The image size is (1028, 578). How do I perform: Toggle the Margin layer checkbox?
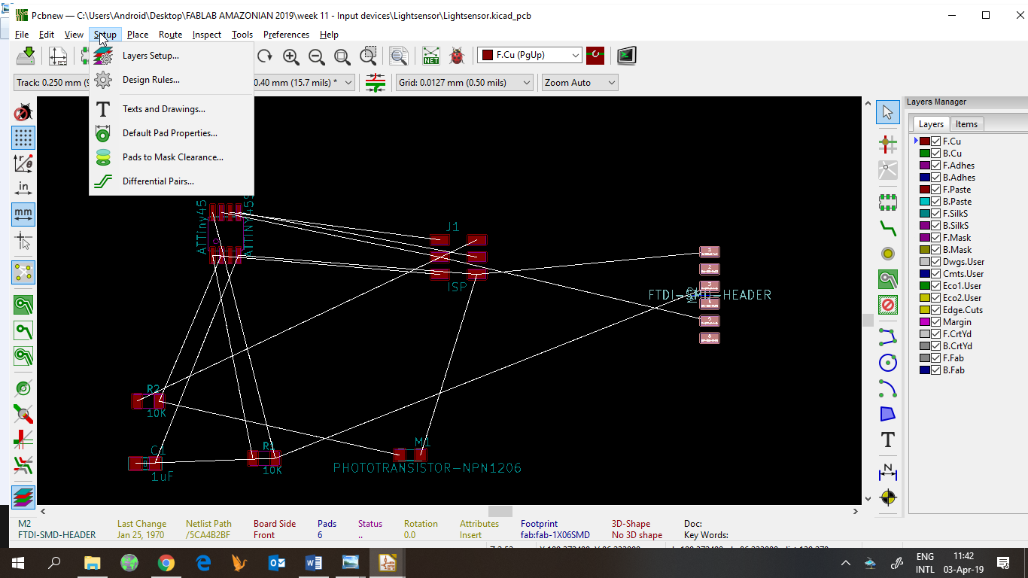point(936,322)
